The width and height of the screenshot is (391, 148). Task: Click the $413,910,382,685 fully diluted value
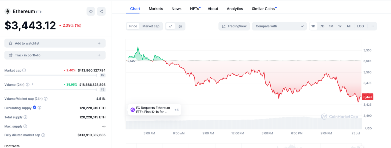click(x=92, y=135)
